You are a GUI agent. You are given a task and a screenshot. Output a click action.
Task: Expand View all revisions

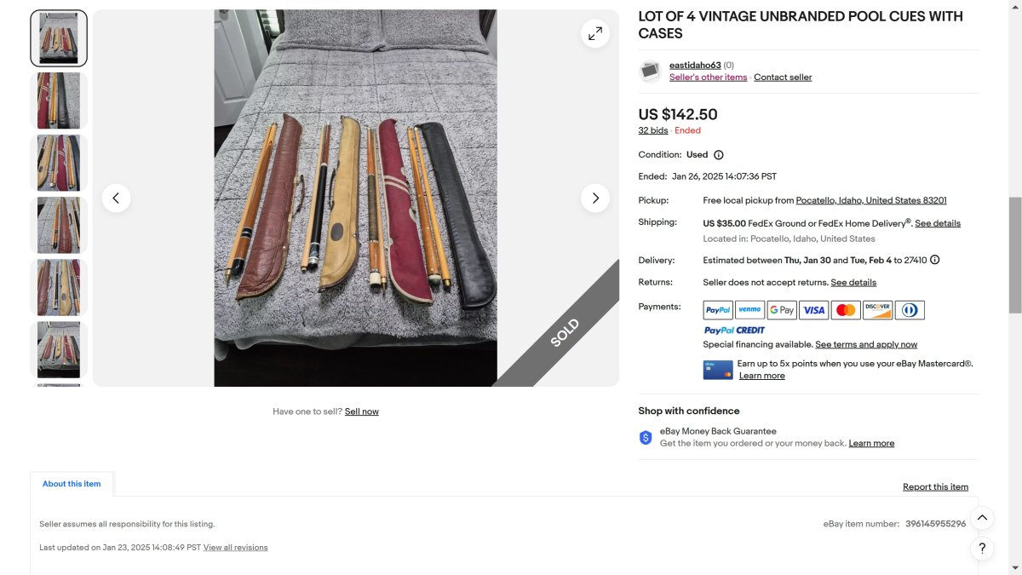pyautogui.click(x=235, y=548)
